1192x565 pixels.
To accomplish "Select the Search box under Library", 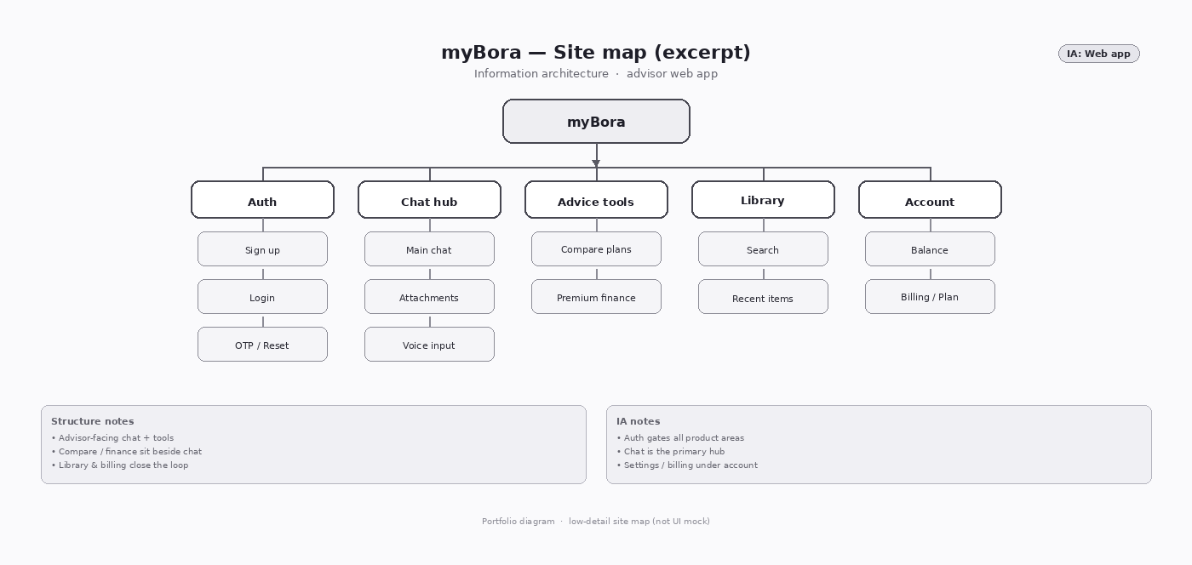I will click(x=763, y=249).
